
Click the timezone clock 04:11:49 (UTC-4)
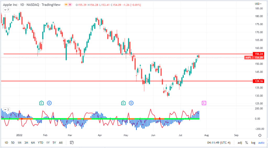219,142
